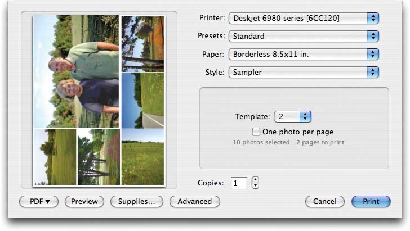Select the top-right tree photo in the preview

click(x=143, y=43)
